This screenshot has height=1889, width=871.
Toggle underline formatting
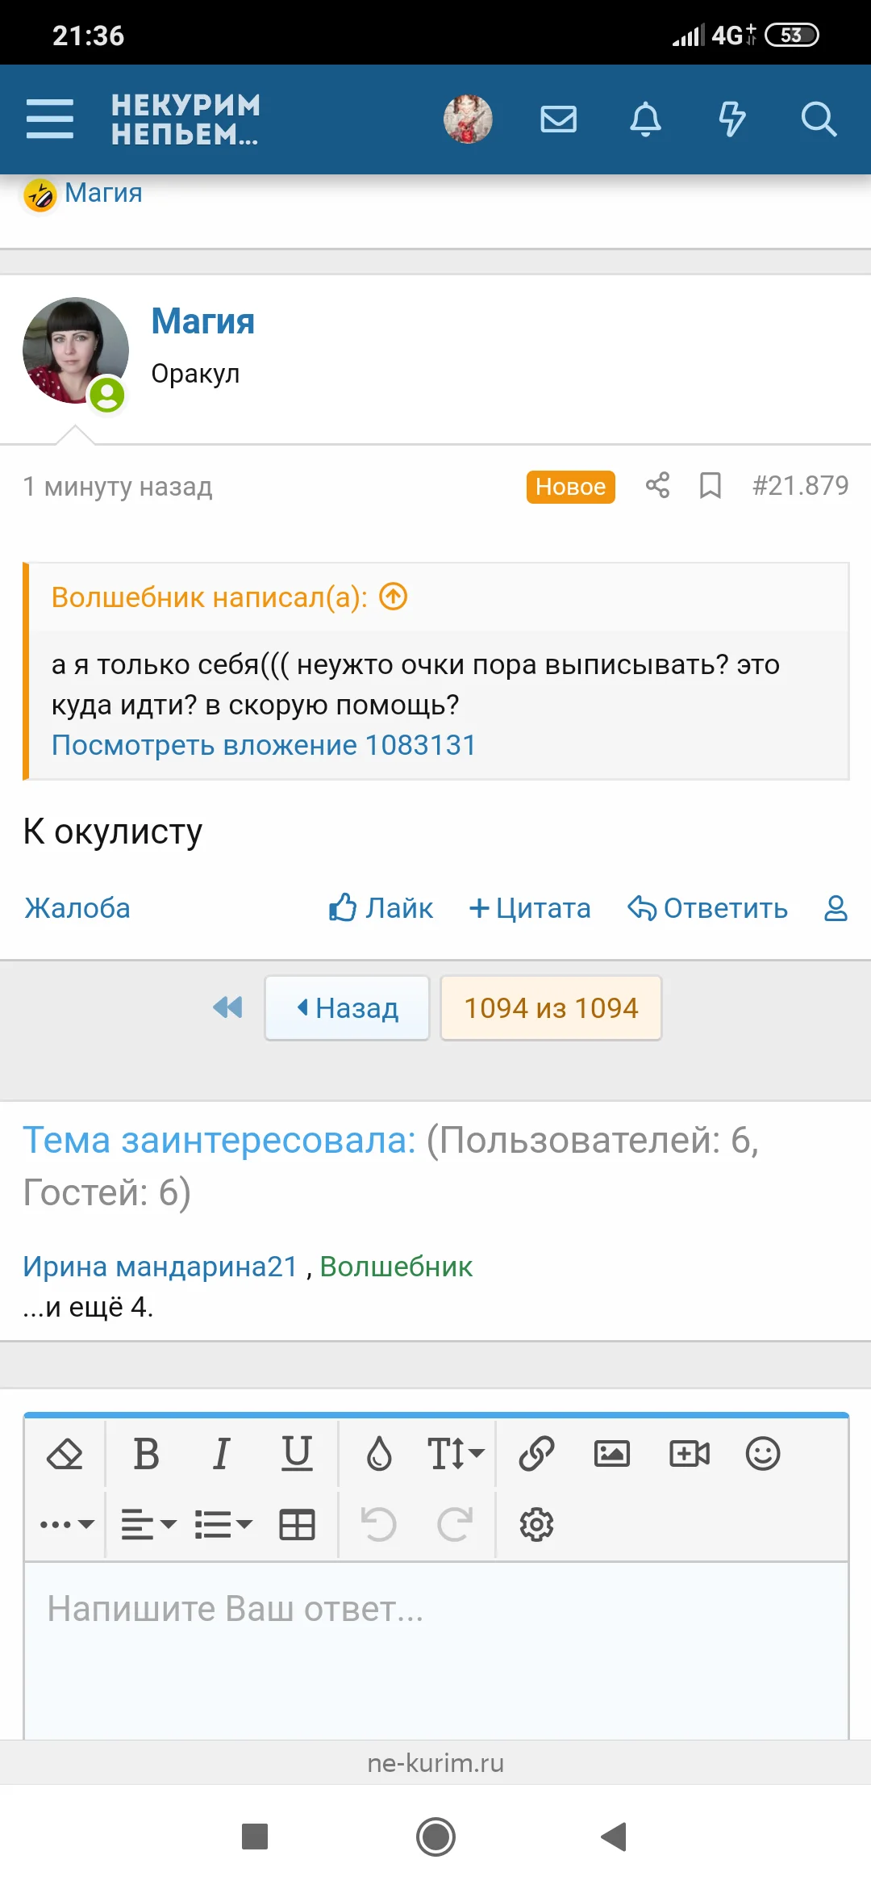click(x=298, y=1452)
